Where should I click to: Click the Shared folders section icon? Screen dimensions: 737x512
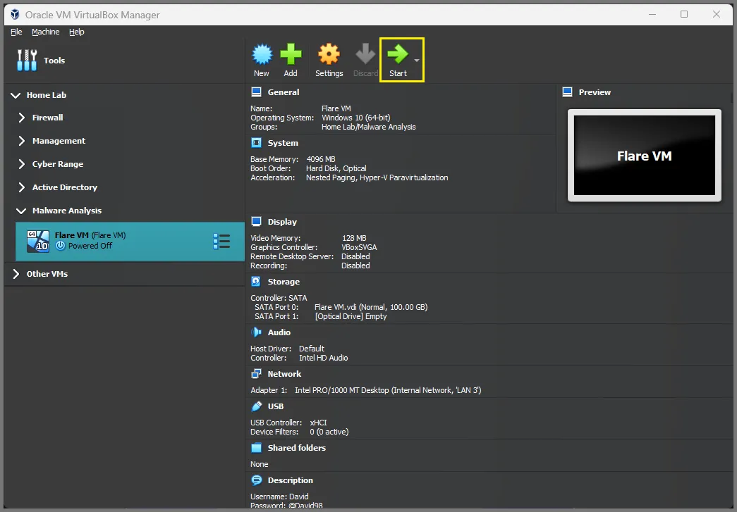256,448
